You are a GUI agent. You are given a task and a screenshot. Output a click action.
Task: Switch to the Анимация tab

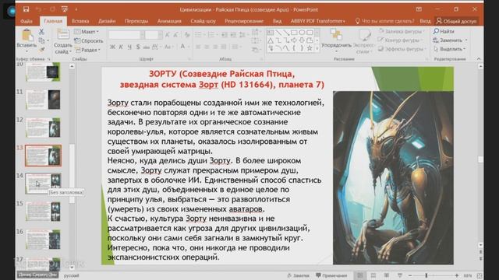tap(169, 21)
